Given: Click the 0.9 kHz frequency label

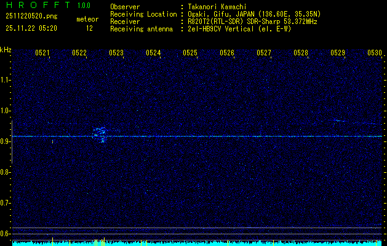Looking at the screenshot, I should click(x=4, y=141).
